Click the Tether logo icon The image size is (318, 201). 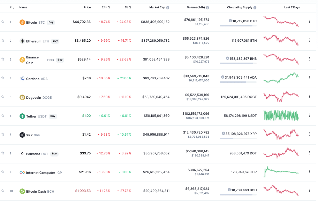(x=22, y=116)
